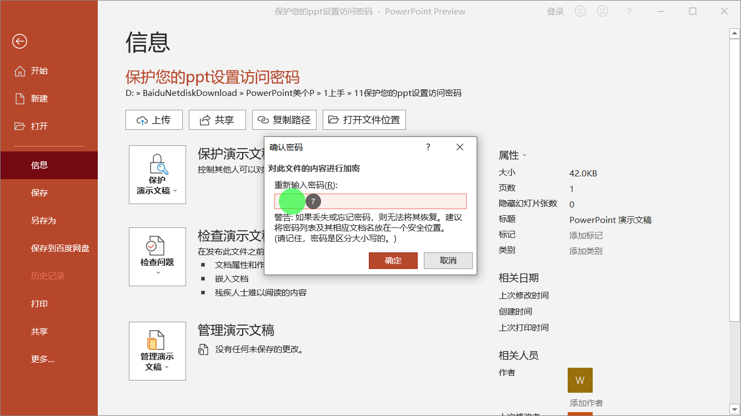The width and height of the screenshot is (741, 416).
Task: Open the 检查问题 dropdown button
Action: tap(157, 257)
